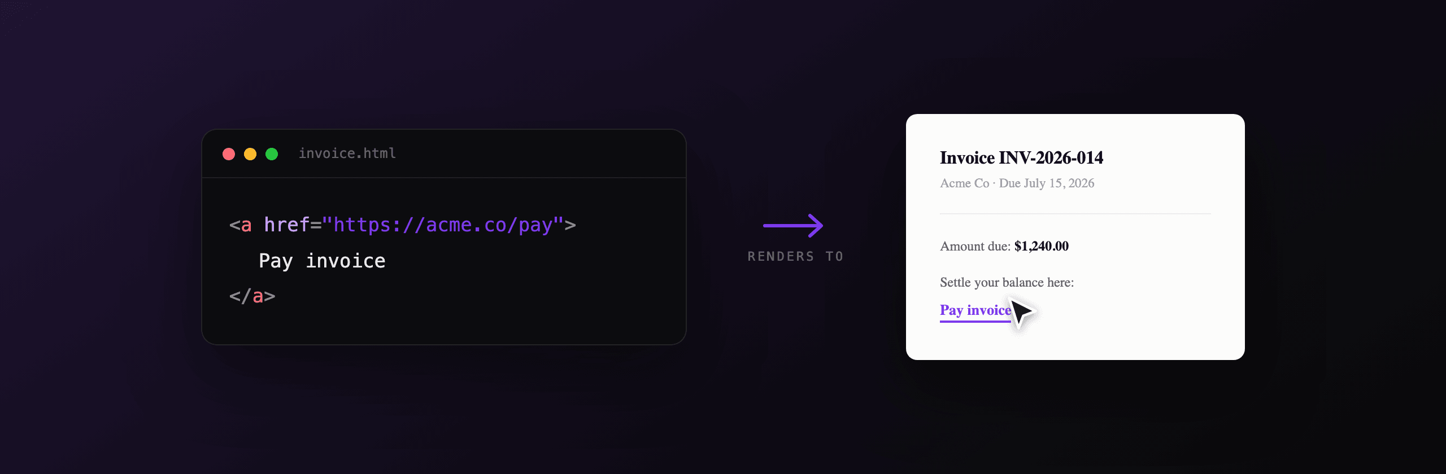Click the Invoice INV-2026-014 heading
The width and height of the screenshot is (1446, 474).
1021,157
